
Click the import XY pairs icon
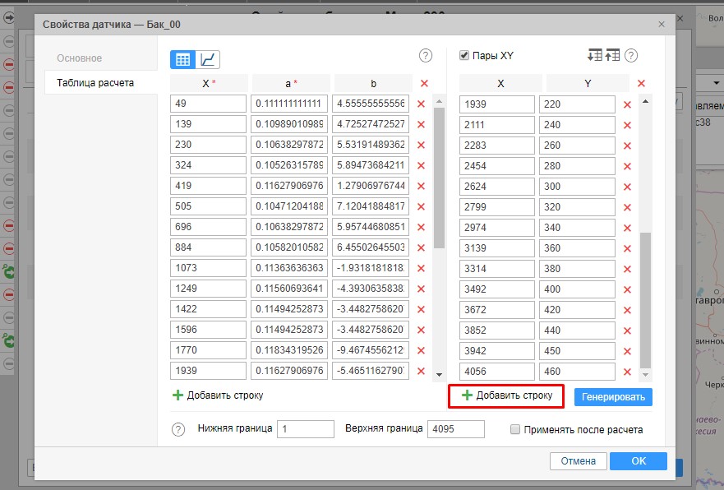[x=594, y=56]
